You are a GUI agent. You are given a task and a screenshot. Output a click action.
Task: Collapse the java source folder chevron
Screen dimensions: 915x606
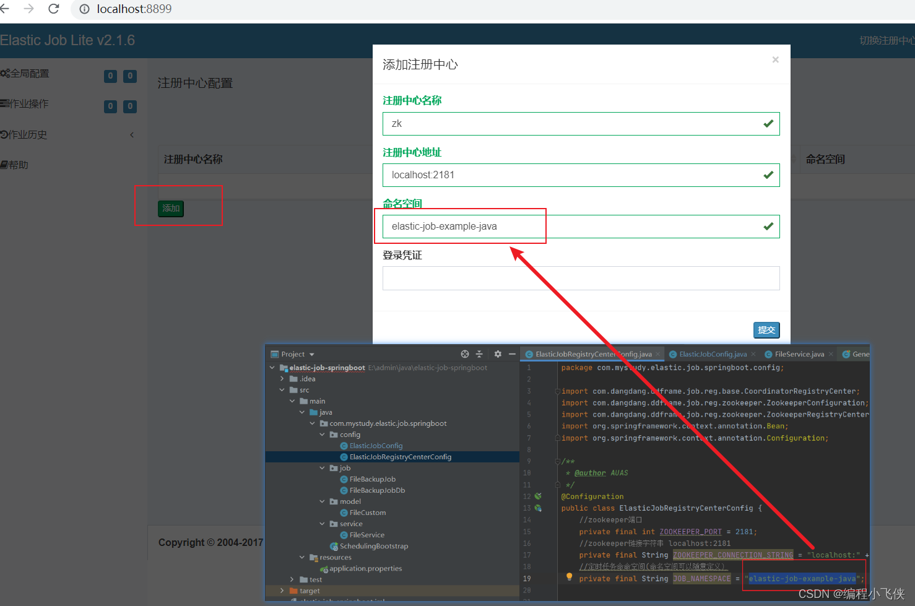tap(302, 412)
